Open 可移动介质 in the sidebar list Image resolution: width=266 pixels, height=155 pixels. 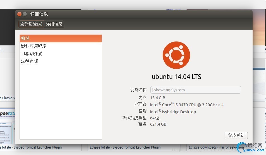point(61,54)
